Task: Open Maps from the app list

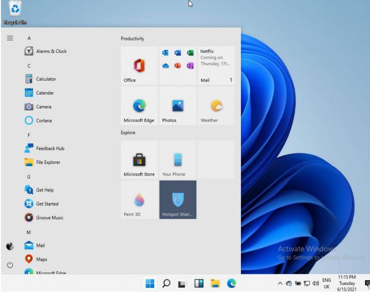Action: pyautogui.click(x=36, y=259)
